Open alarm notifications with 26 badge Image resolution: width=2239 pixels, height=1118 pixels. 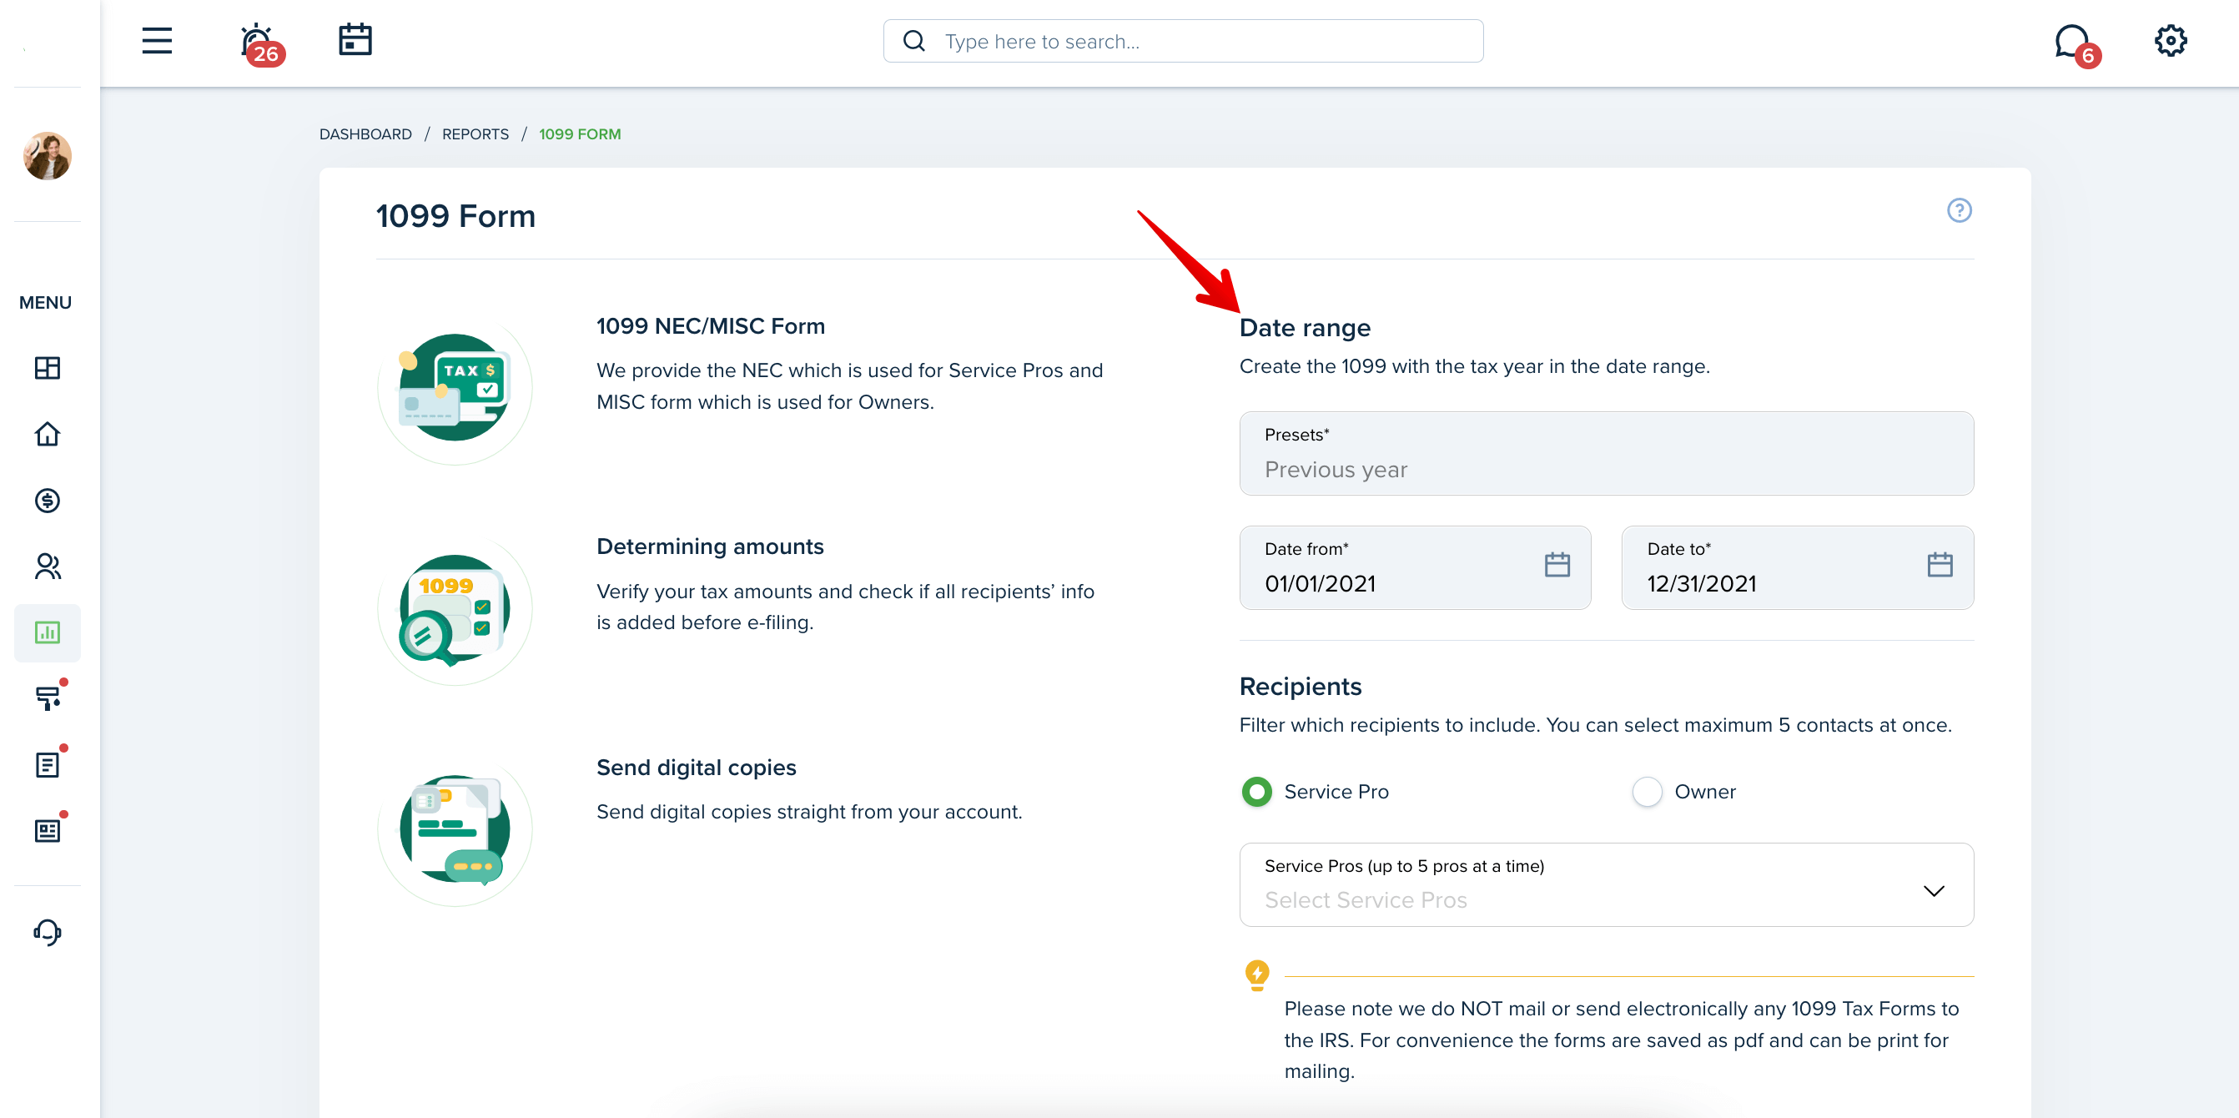[261, 43]
